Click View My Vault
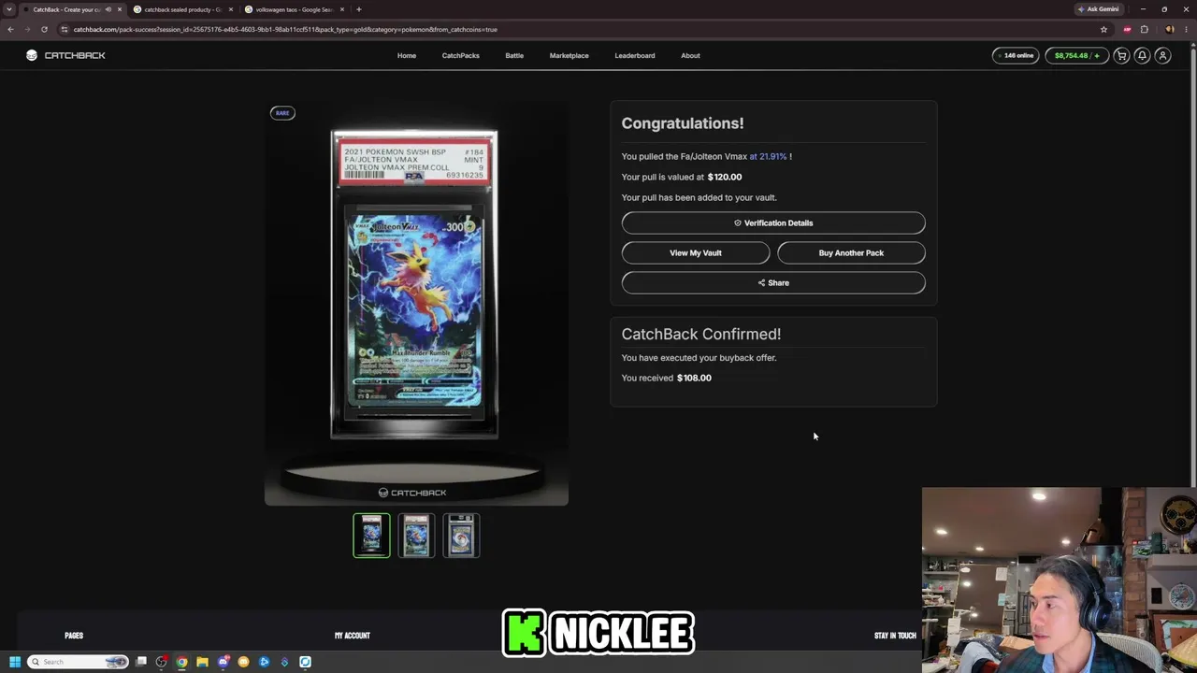 (696, 252)
